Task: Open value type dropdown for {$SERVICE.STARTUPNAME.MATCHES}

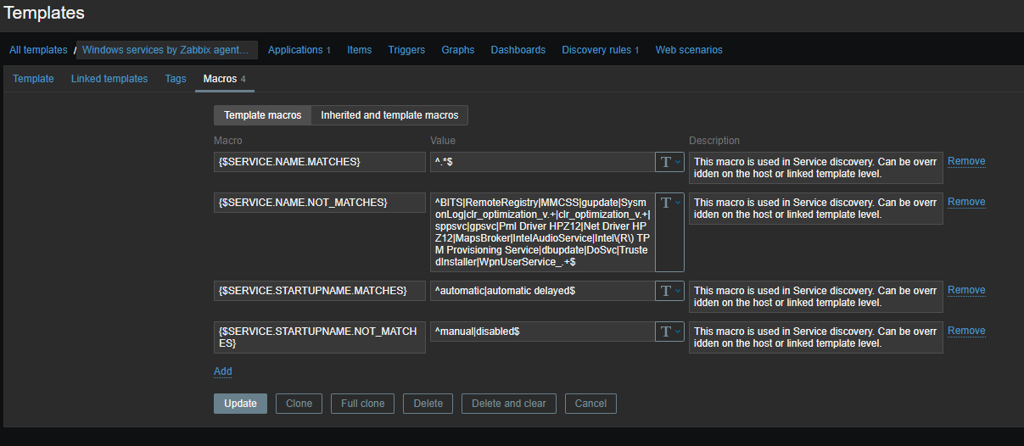Action: 669,291
